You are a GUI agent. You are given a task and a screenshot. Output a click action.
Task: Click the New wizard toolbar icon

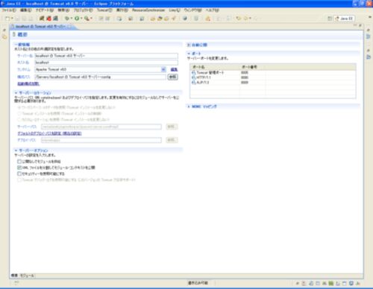7,19
